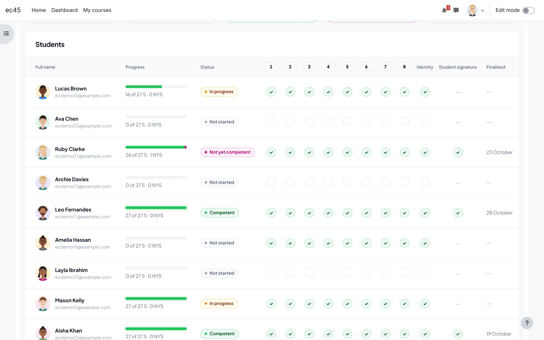Click Leo Fernandes' column 6 check icon
The width and height of the screenshot is (544, 340).
coord(366,213)
